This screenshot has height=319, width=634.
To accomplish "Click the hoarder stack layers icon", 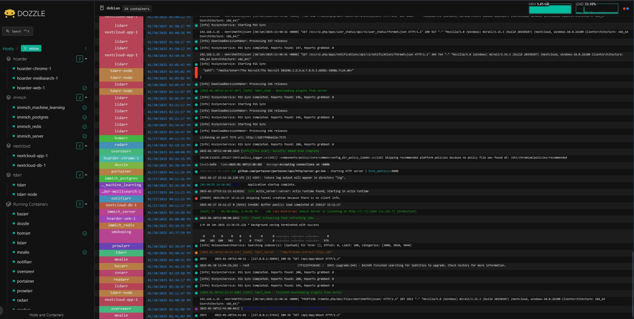I will [8, 59].
